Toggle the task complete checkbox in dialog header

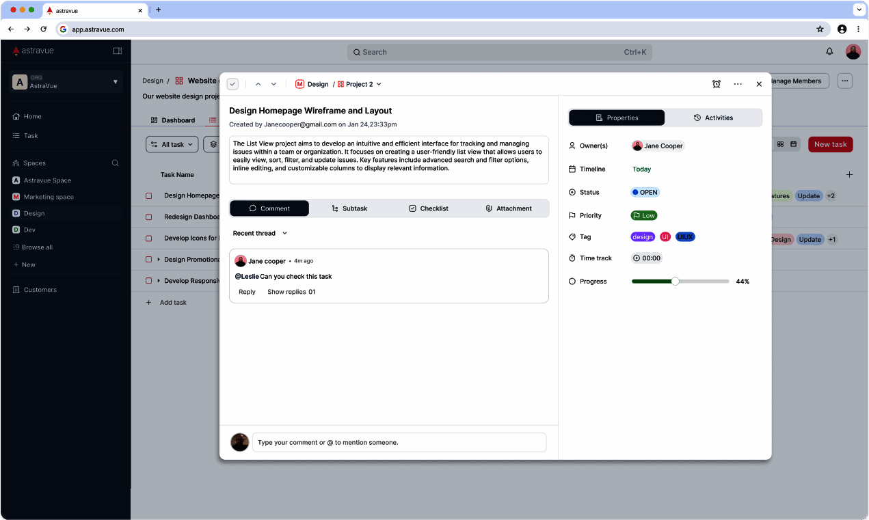pos(232,84)
